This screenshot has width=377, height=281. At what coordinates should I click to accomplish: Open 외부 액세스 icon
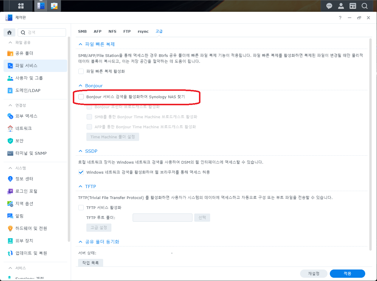point(10,116)
